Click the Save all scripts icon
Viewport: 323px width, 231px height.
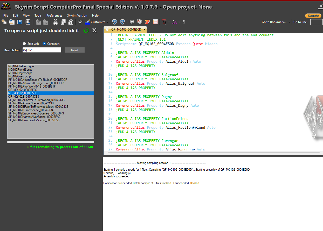28,22
